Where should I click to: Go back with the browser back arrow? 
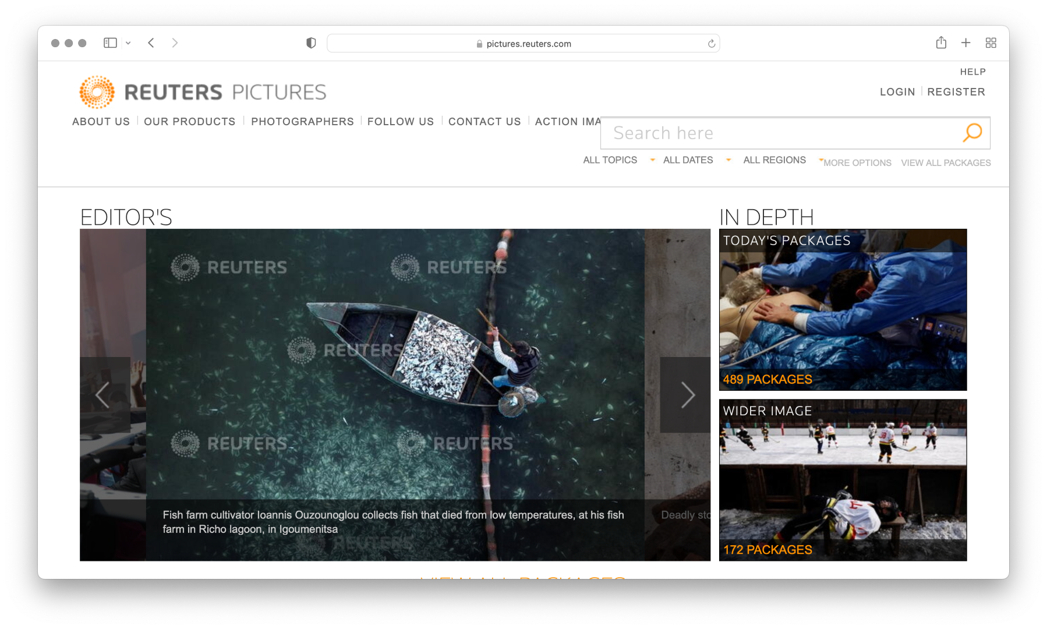pyautogui.click(x=151, y=43)
